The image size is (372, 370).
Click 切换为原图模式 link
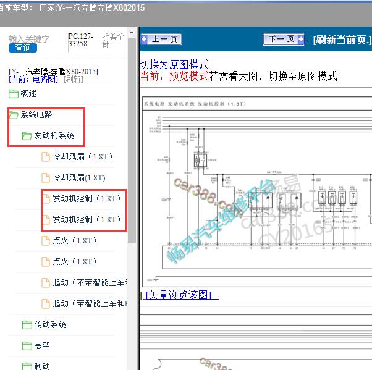(x=174, y=64)
